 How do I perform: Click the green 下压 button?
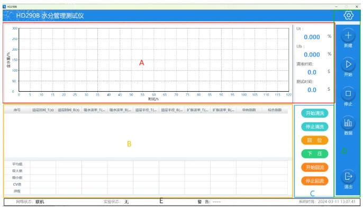coord(315,154)
